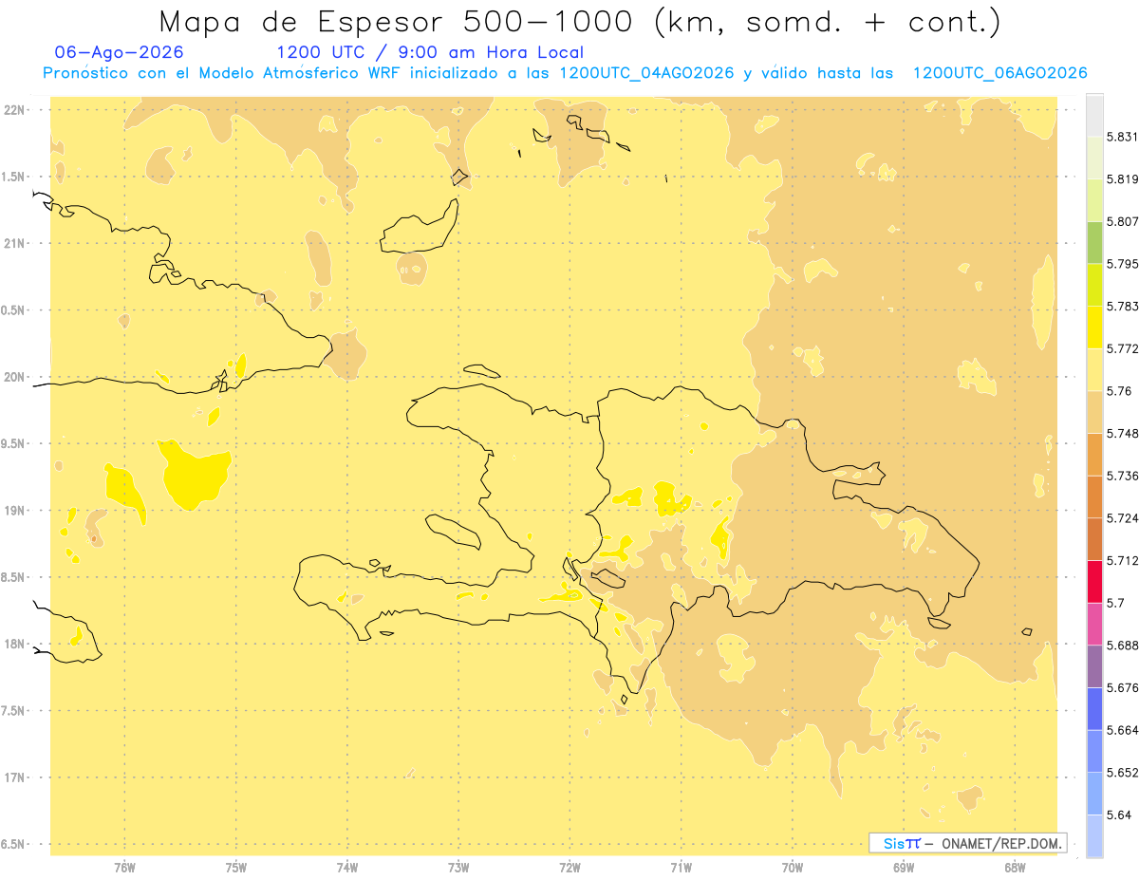
Task: Select the colorbar value 5.64
Action: pos(1119,814)
